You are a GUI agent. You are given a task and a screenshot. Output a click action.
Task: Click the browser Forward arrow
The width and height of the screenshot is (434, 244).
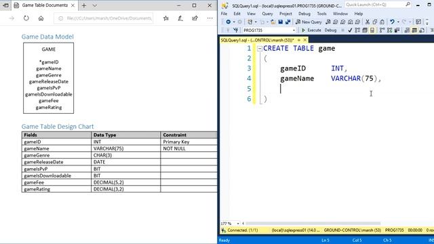(12, 18)
